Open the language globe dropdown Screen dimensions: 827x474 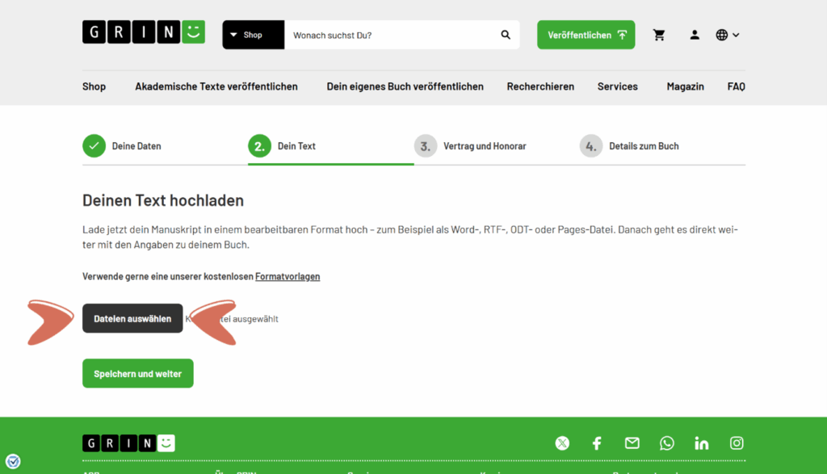point(727,35)
